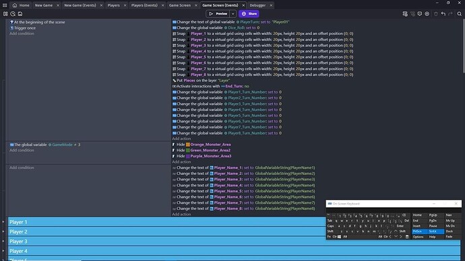Open the search in events icon
Screen dimensions: 465x261
(460, 13)
